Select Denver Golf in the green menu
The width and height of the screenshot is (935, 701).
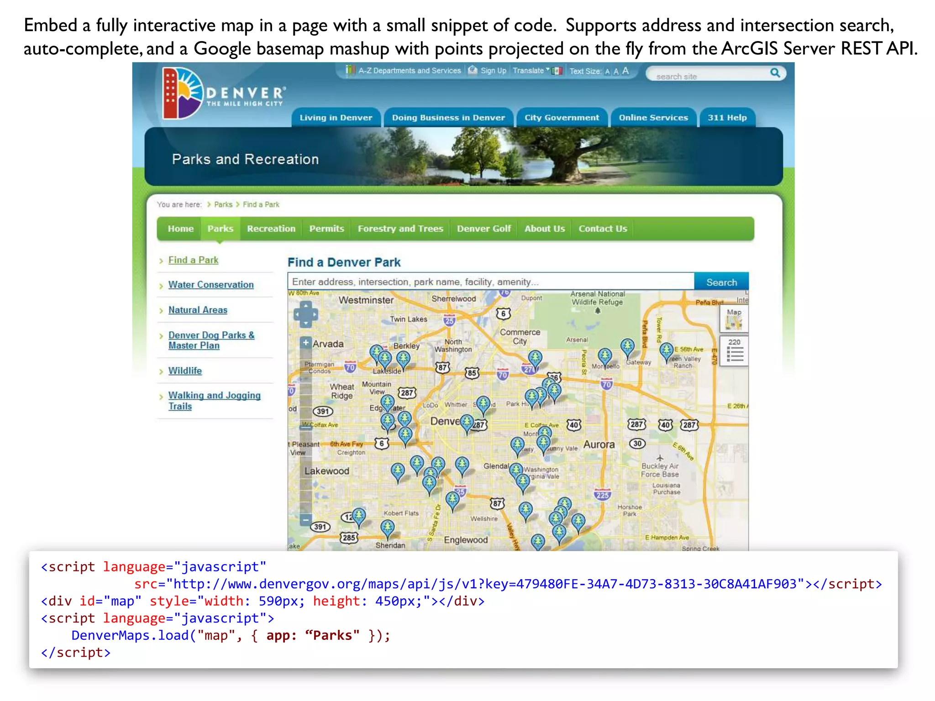tap(483, 229)
